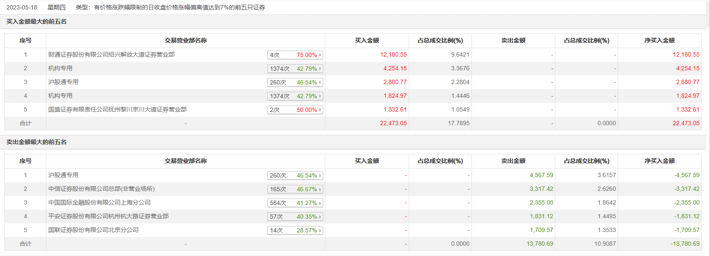Image resolution: width=710 pixels, height=256 pixels.
Task: Click 净买入金额 header in the sell table
Action: click(659, 161)
